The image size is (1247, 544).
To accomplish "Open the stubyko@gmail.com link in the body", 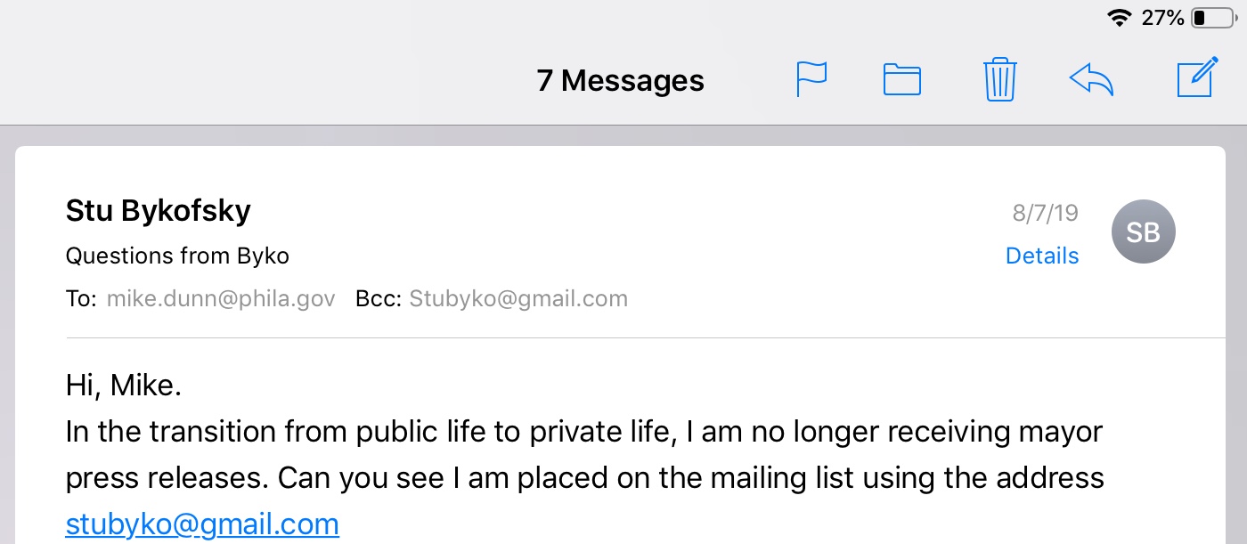I will pyautogui.click(x=202, y=524).
